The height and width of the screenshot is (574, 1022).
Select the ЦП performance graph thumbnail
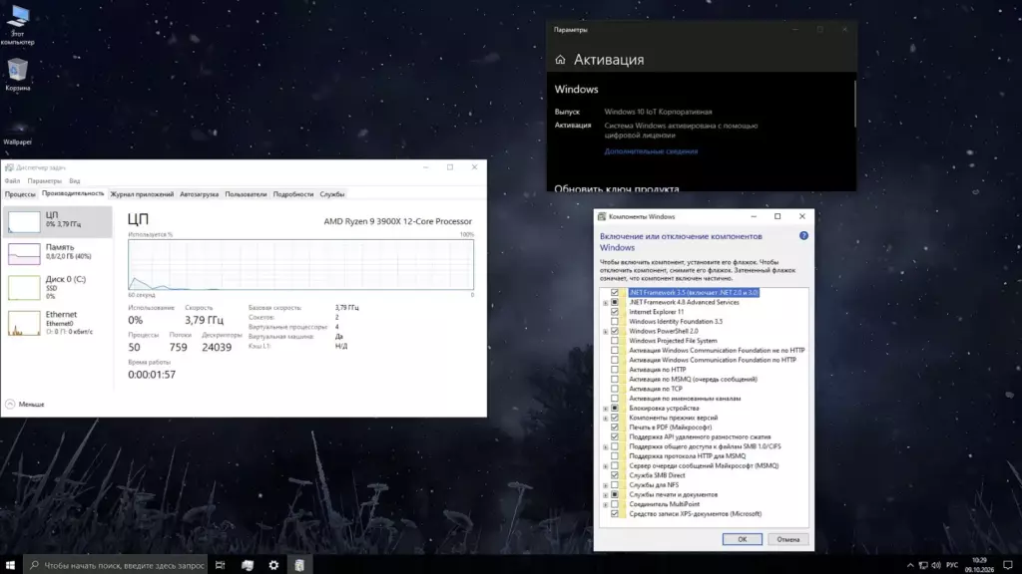point(24,221)
